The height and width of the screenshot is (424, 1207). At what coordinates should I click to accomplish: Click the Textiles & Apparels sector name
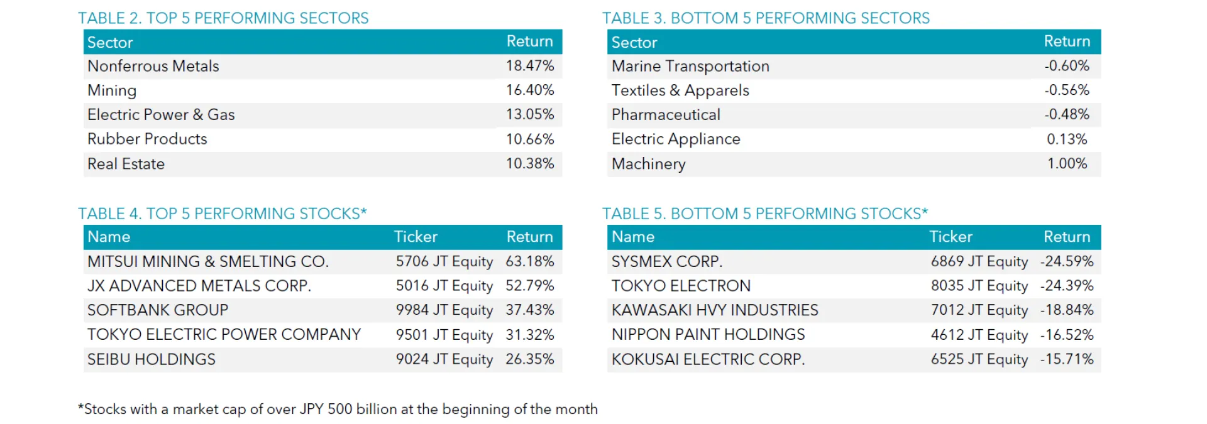click(x=680, y=90)
